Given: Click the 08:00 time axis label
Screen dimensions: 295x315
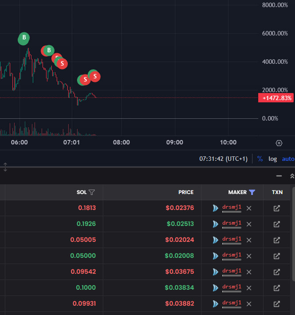Looking at the screenshot, I should pos(121,142).
